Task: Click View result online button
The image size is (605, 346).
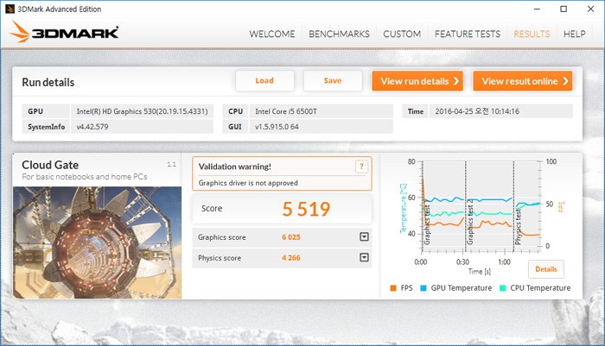Action: pyautogui.click(x=523, y=81)
